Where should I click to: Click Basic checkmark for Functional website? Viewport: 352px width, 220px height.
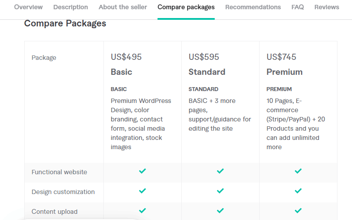tap(142, 171)
